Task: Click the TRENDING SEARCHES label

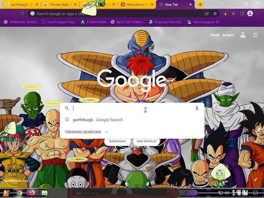Action: 83,132
